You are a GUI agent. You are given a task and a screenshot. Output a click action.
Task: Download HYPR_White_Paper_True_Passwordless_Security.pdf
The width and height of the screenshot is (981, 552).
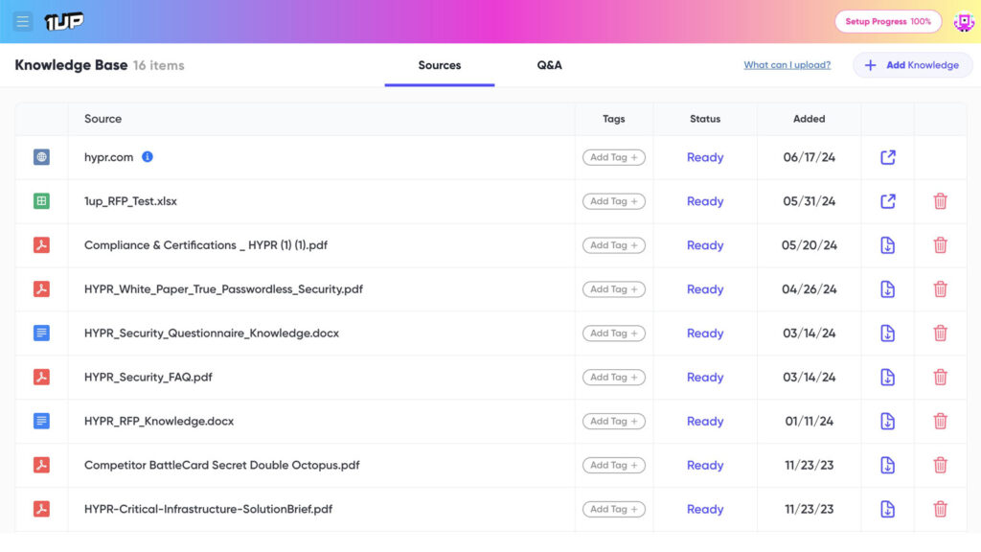tap(888, 289)
